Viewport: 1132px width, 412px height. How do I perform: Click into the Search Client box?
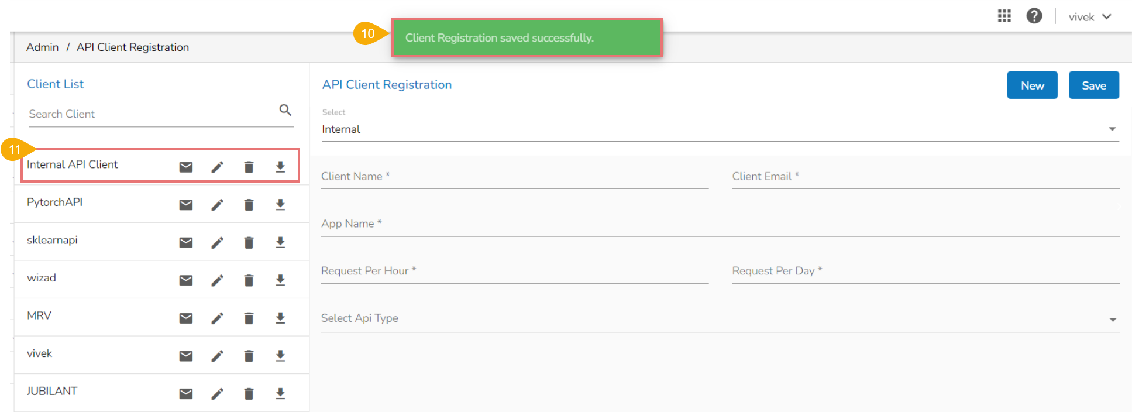(x=152, y=114)
